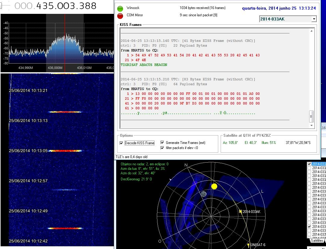Viewport: 326px width, 249px height.
Task: Click the 435,010M label on spectrum axis
Action: click(x=84, y=68)
